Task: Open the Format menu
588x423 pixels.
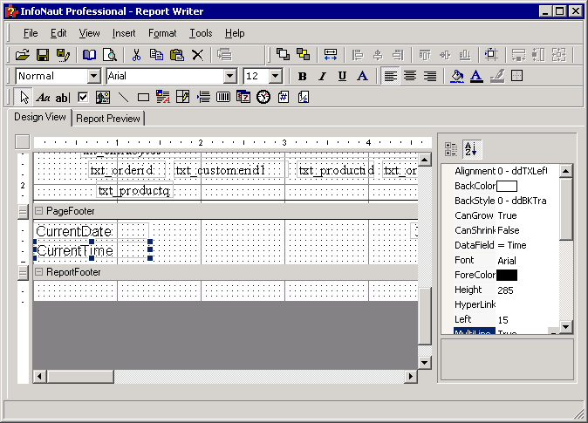Action: tap(162, 33)
